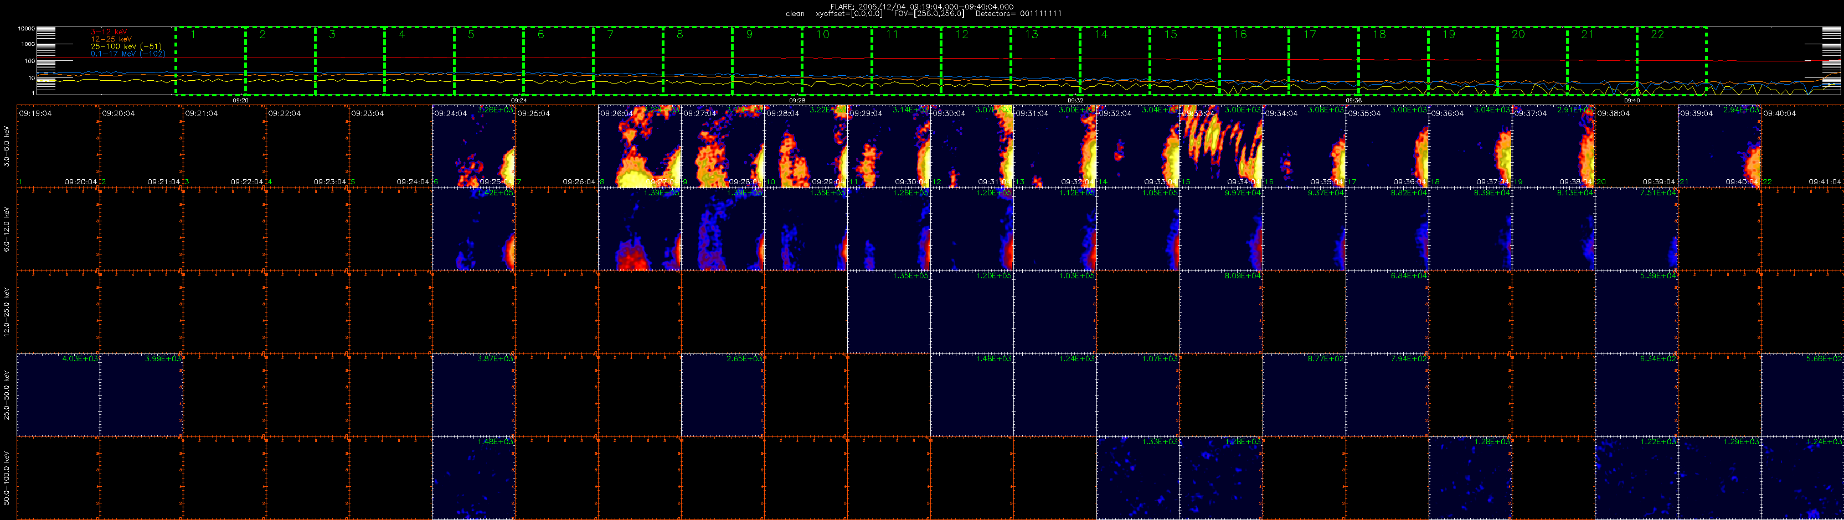The width and height of the screenshot is (1844, 520).
Task: Click the 6.0-12.0 keV row label
Action: pos(7,229)
